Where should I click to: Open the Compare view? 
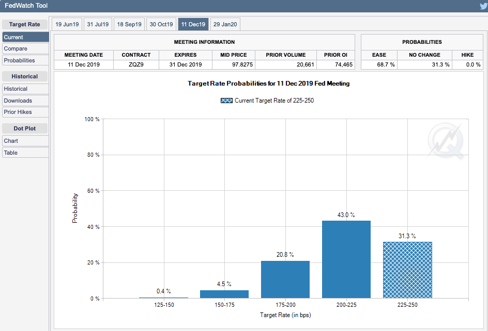(x=25, y=49)
